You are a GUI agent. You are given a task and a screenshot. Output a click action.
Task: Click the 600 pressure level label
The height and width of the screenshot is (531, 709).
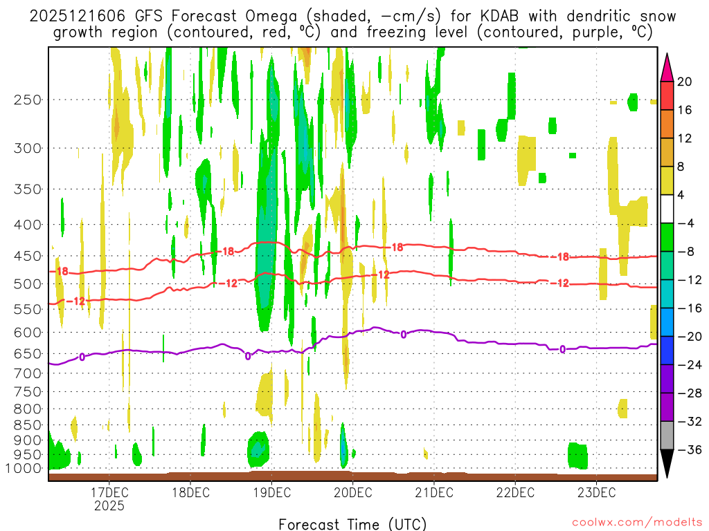pyautogui.click(x=28, y=333)
